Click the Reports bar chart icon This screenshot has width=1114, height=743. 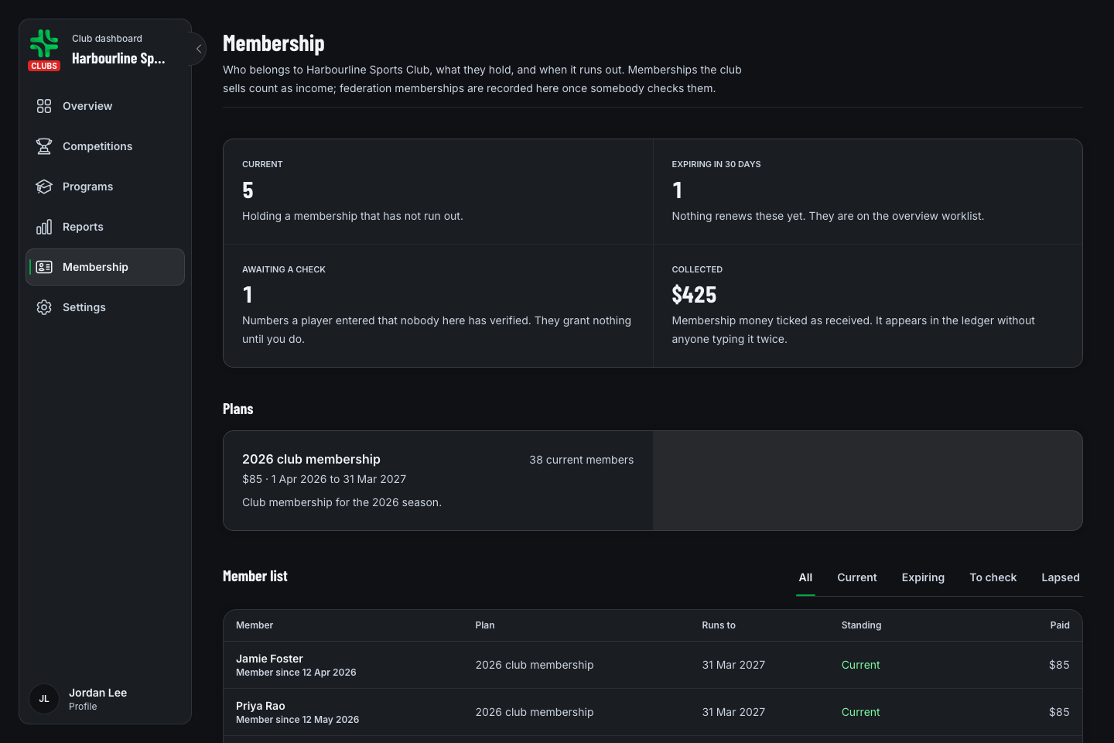coord(44,227)
